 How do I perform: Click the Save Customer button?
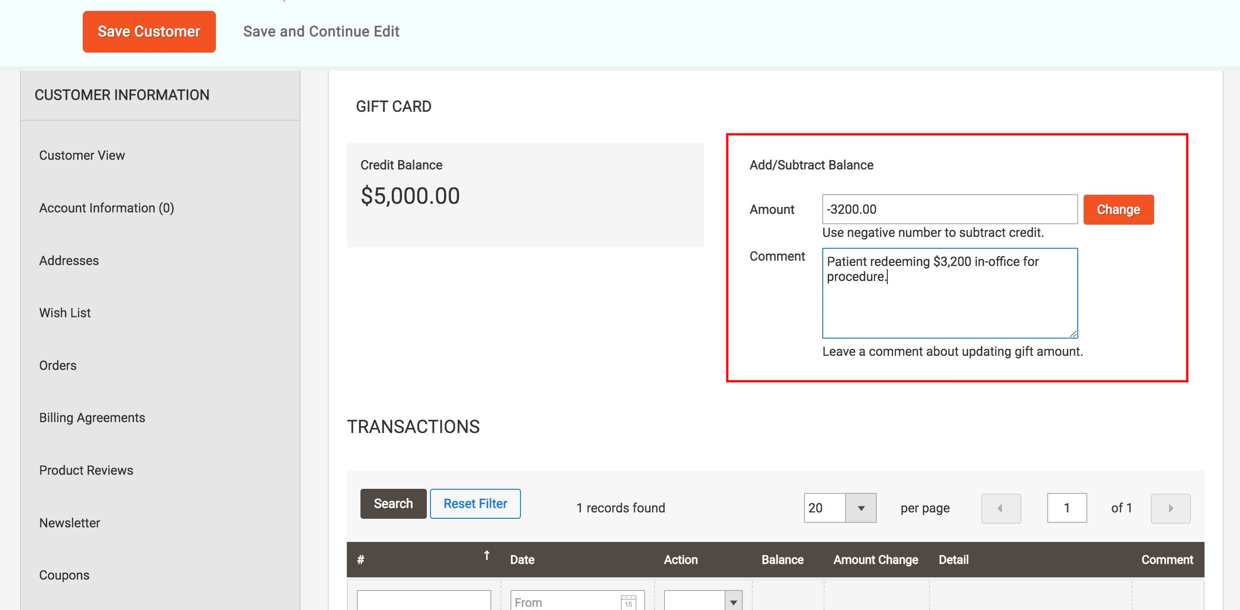click(149, 31)
